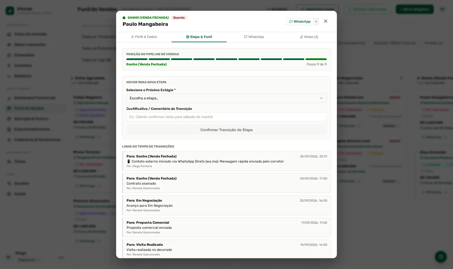Click 'Proposta comercial enviada' timeline comment

pyautogui.click(x=149, y=228)
